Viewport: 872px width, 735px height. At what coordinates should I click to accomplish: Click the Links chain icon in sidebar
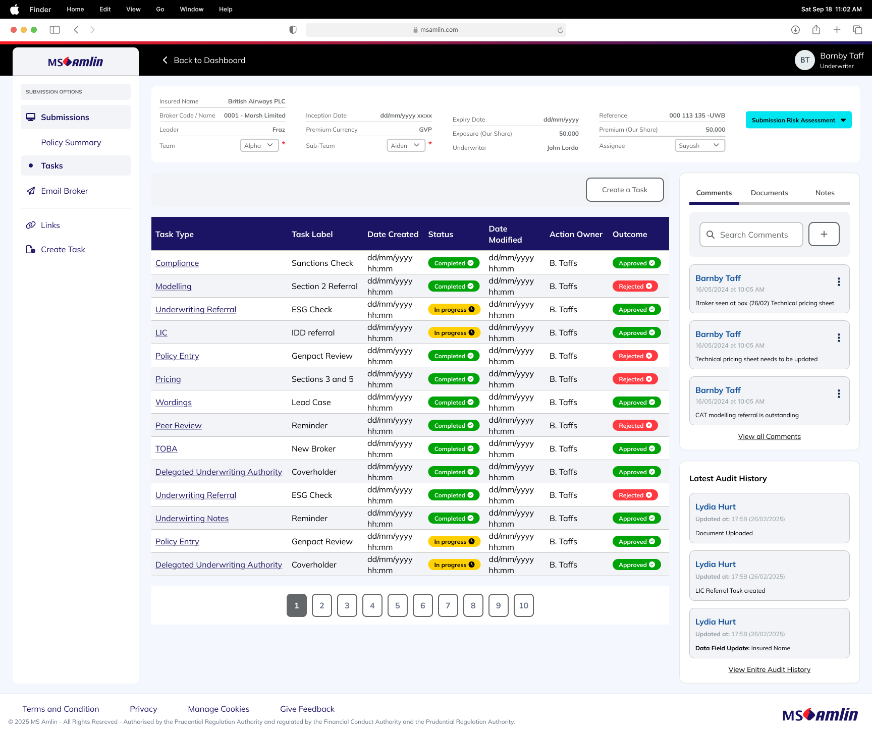pos(31,225)
